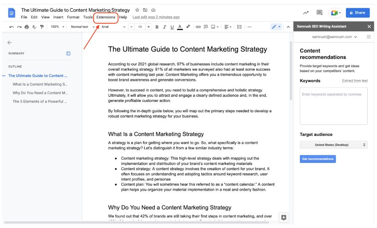Open the Google Docs home icon
This screenshot has height=228, width=377.
tap(11, 13)
